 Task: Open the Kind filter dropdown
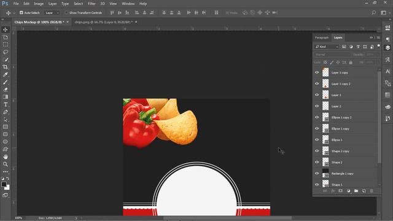click(327, 47)
